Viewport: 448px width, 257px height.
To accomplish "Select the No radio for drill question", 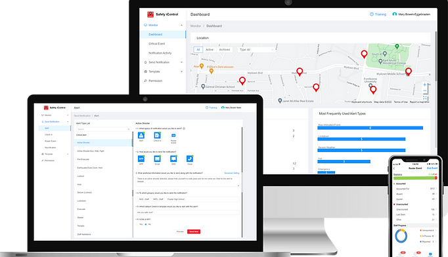I will (146, 224).
